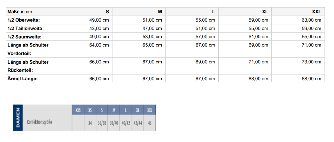Click the 46 size cell under XXL

click(150, 123)
